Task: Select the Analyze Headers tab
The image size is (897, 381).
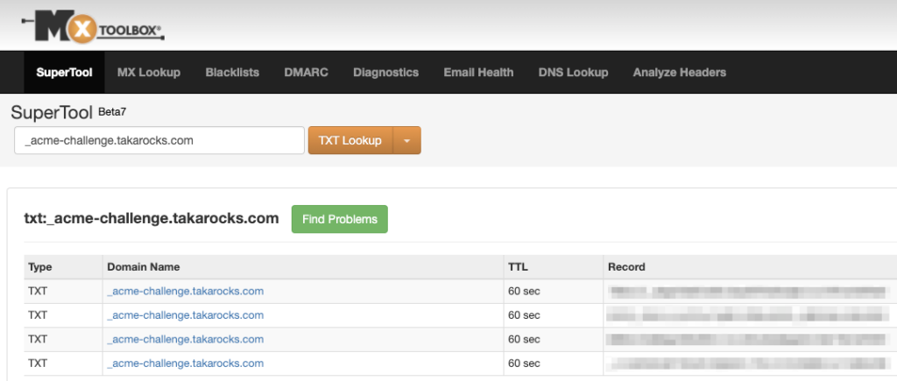Action: pyautogui.click(x=680, y=73)
